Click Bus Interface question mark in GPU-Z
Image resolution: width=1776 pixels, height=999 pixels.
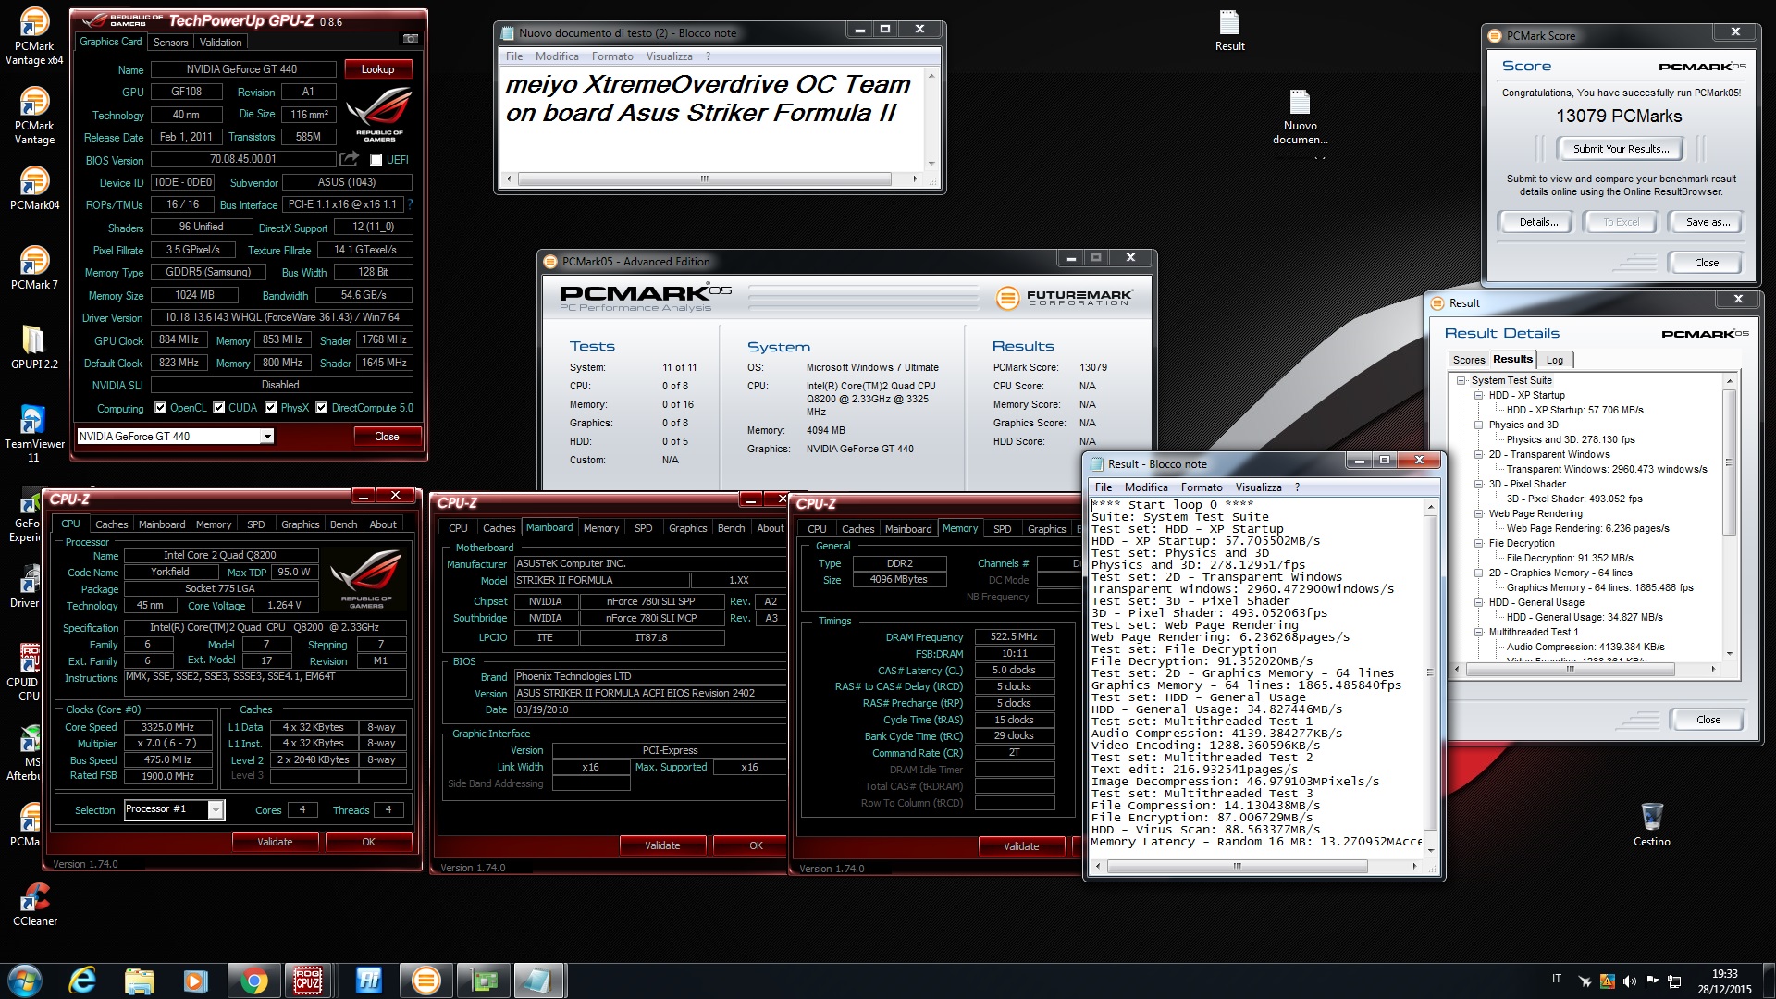tap(410, 204)
